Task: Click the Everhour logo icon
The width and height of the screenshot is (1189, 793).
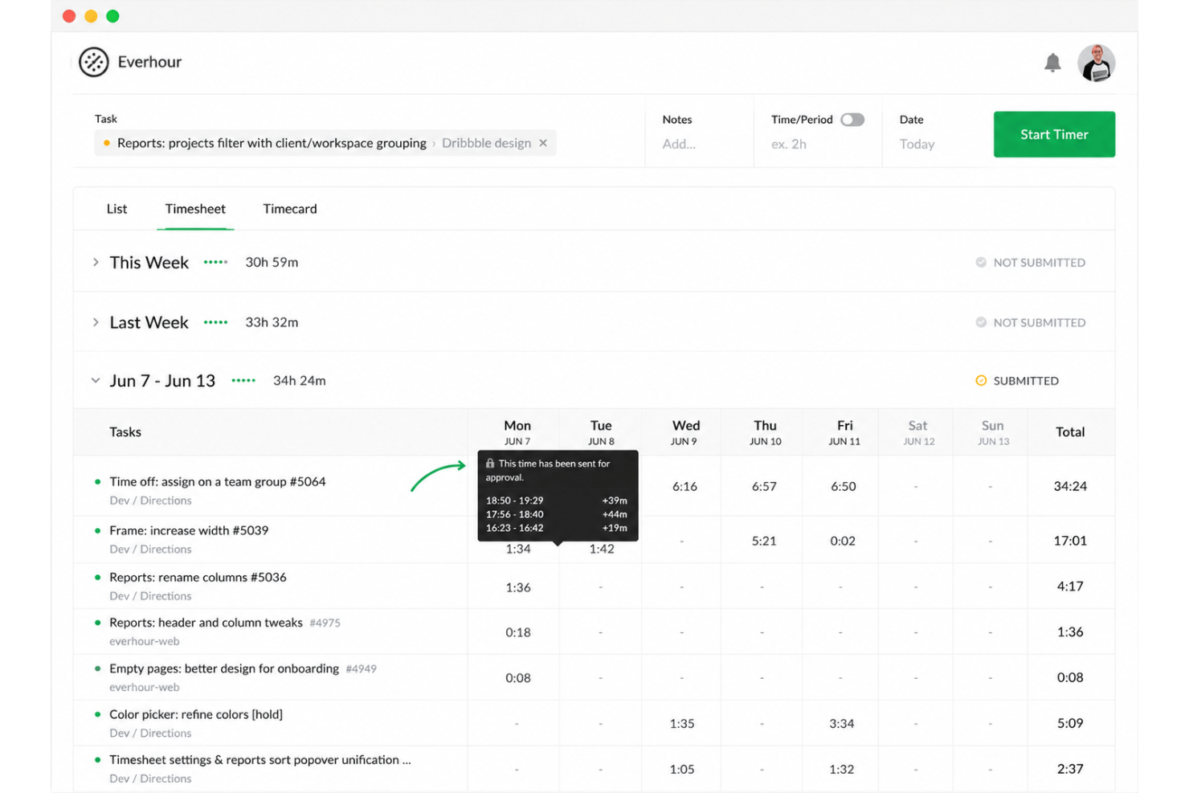Action: (93, 62)
